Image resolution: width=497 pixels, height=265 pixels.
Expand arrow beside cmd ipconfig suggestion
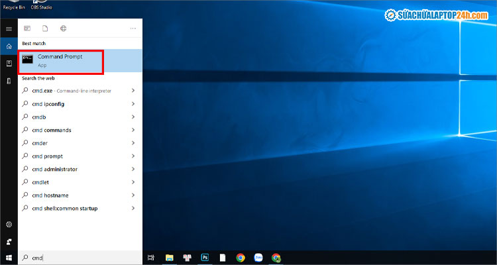[x=133, y=104]
